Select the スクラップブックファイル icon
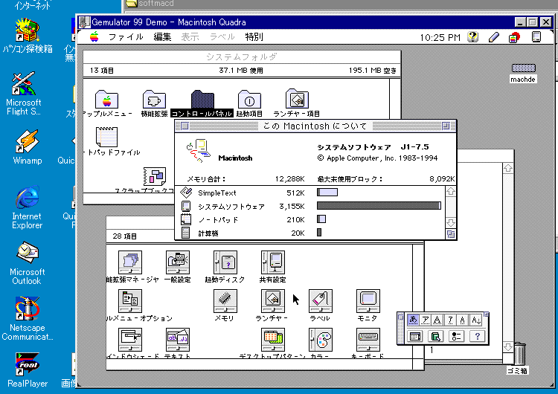Image resolution: width=558 pixels, height=394 pixels. coord(155,176)
